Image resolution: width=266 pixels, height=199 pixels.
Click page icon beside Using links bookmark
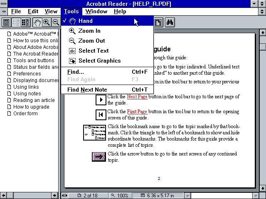point(9,87)
